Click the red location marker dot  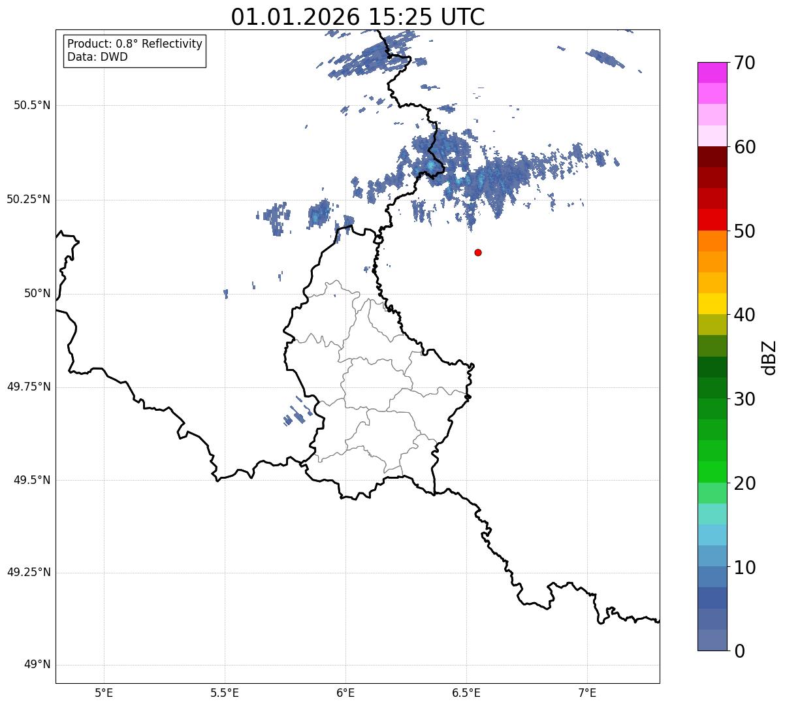[478, 252]
